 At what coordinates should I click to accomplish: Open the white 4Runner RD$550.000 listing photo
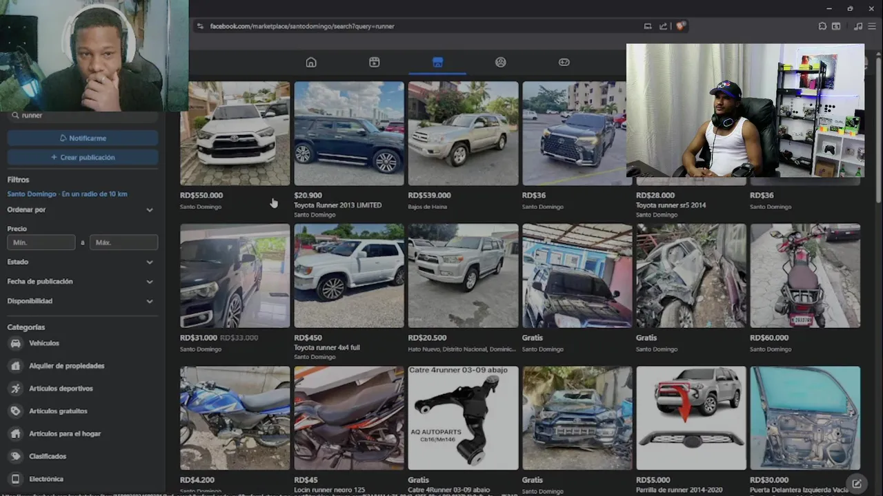coord(235,134)
